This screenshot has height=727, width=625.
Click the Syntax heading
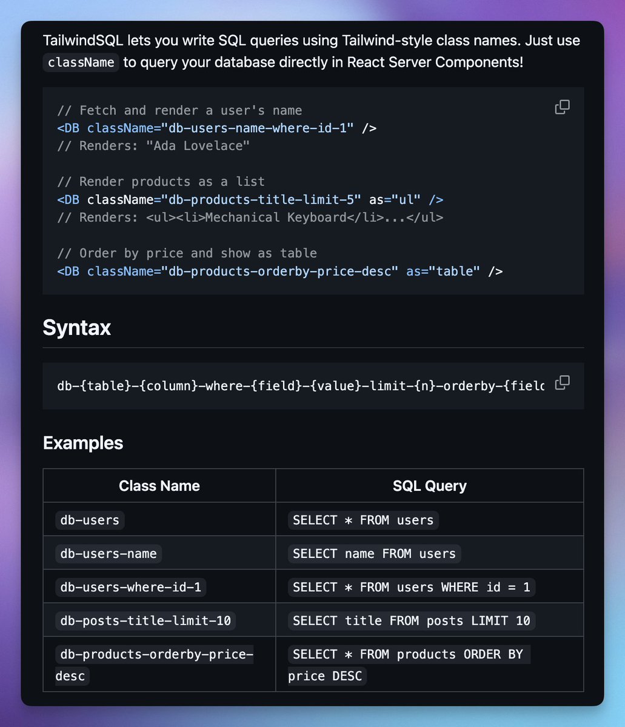point(76,328)
